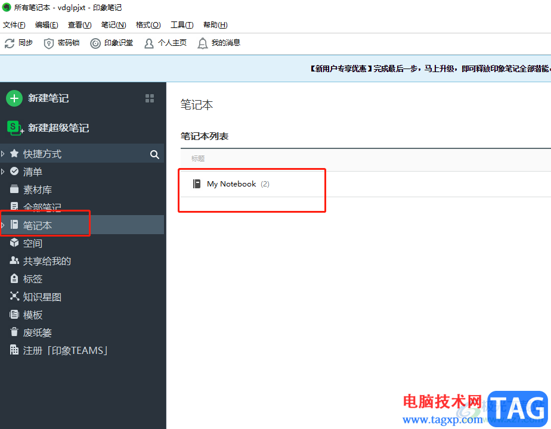Image resolution: width=551 pixels, height=429 pixels.
Task: Open the 文件(F) menu
Action: coord(14,25)
